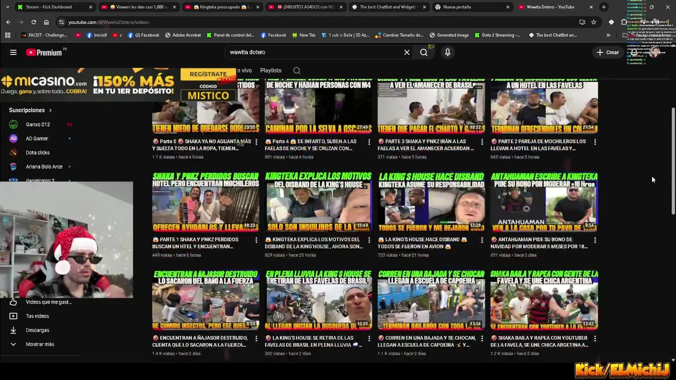
Task: Show more bookmarks with the chevron
Action: coord(608,35)
